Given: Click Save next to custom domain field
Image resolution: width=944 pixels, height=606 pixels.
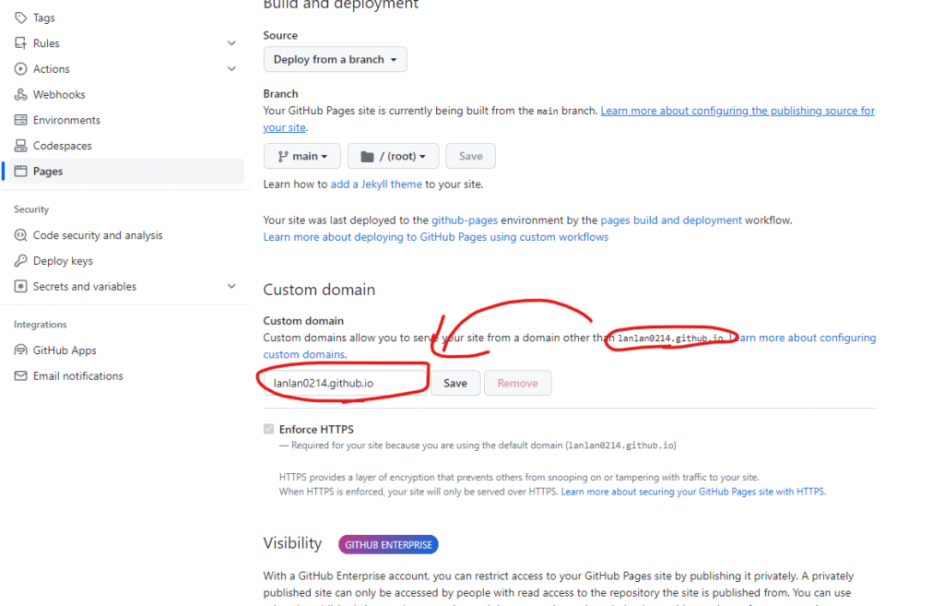Looking at the screenshot, I should tap(455, 383).
